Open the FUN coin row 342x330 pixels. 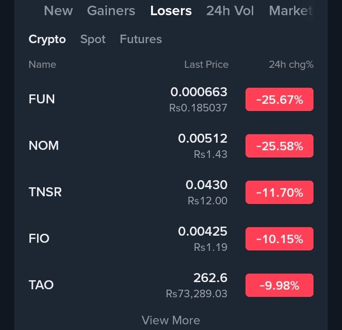click(x=42, y=99)
